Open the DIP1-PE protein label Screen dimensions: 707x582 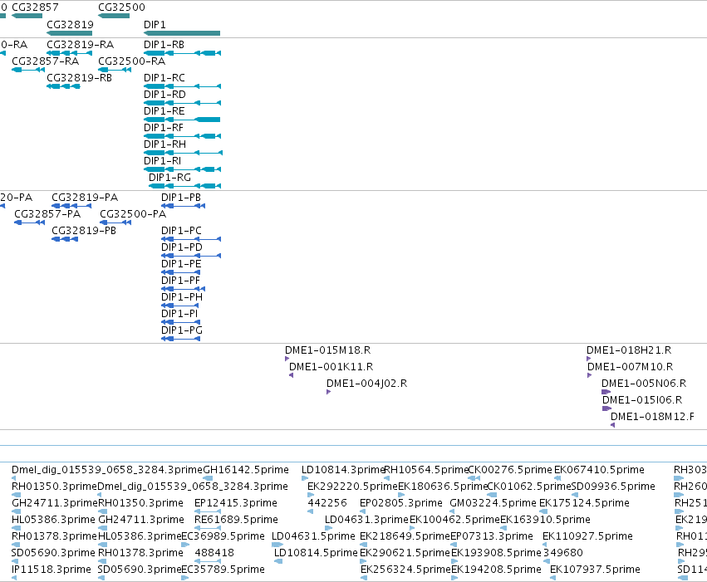click(x=181, y=264)
